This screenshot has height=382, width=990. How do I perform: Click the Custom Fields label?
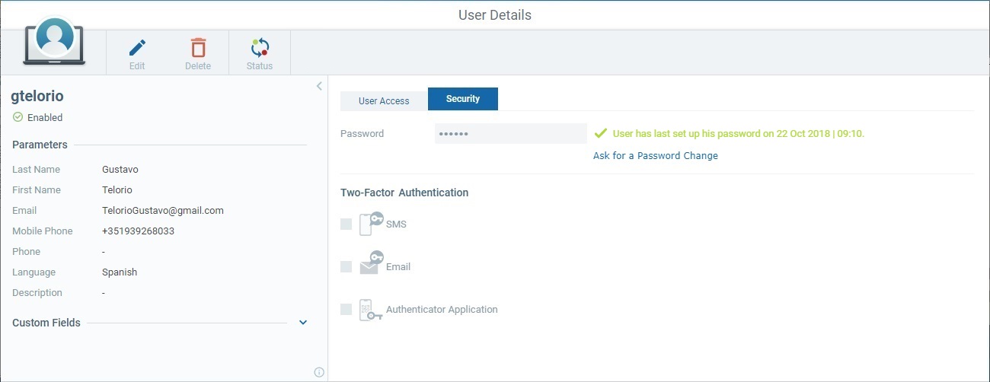click(46, 323)
